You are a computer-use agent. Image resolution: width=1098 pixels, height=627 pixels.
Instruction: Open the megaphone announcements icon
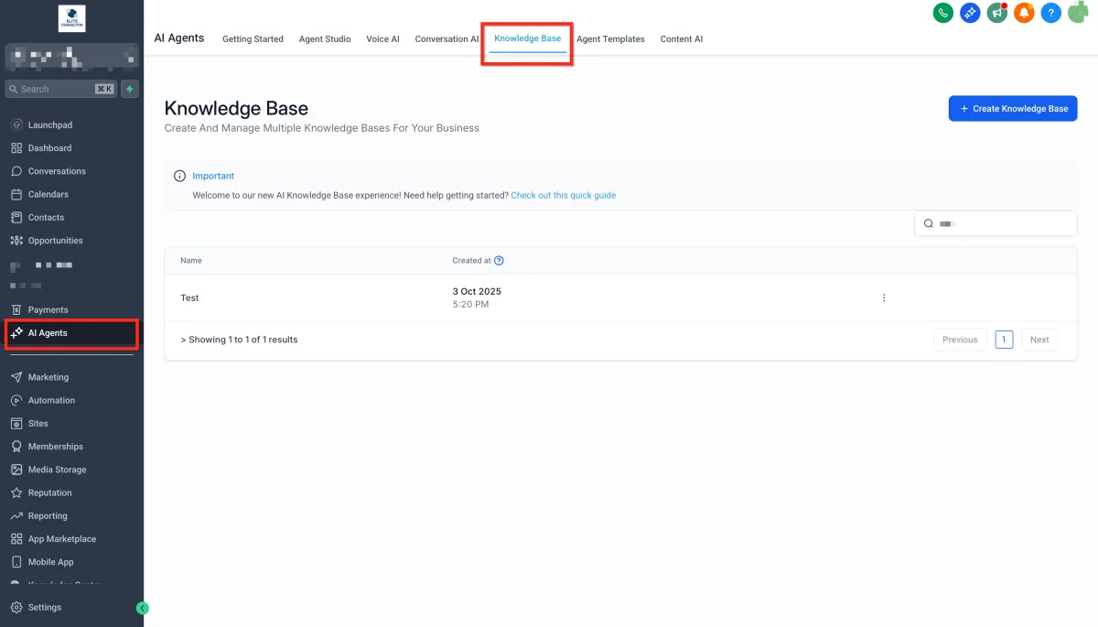tap(997, 13)
